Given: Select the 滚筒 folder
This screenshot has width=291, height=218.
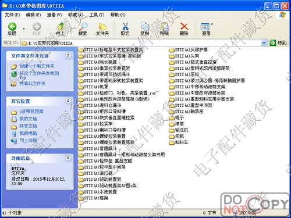Looking at the screenshot, I should pos(176,124).
